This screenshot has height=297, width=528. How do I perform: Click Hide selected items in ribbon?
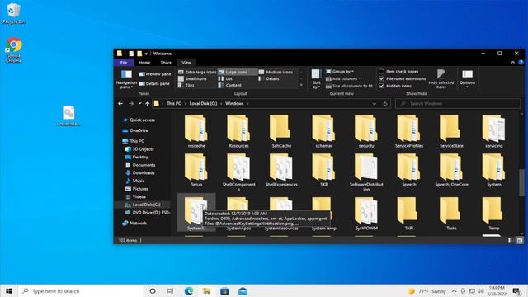441,79
